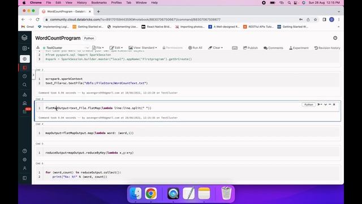Toggle the sidebar menu options icon

point(25,178)
